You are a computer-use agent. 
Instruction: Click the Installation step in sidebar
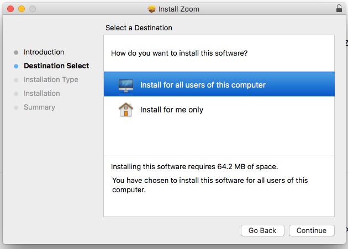click(41, 94)
